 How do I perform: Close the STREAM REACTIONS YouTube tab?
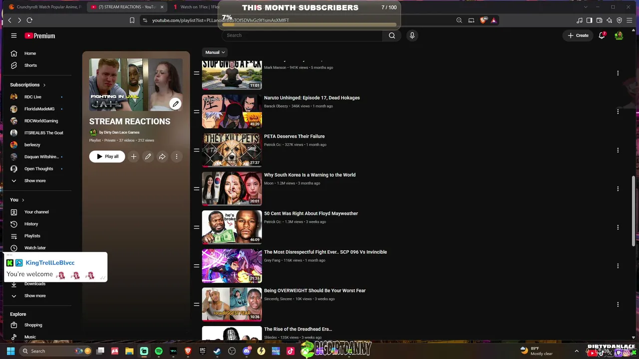pos(162,7)
